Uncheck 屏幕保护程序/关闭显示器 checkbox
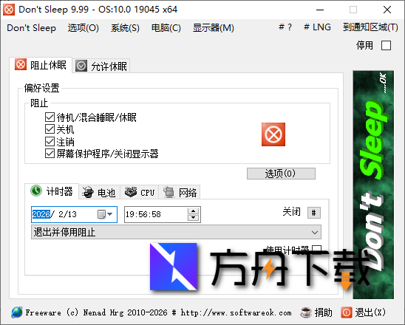This screenshot has width=405, height=325. tap(50, 154)
